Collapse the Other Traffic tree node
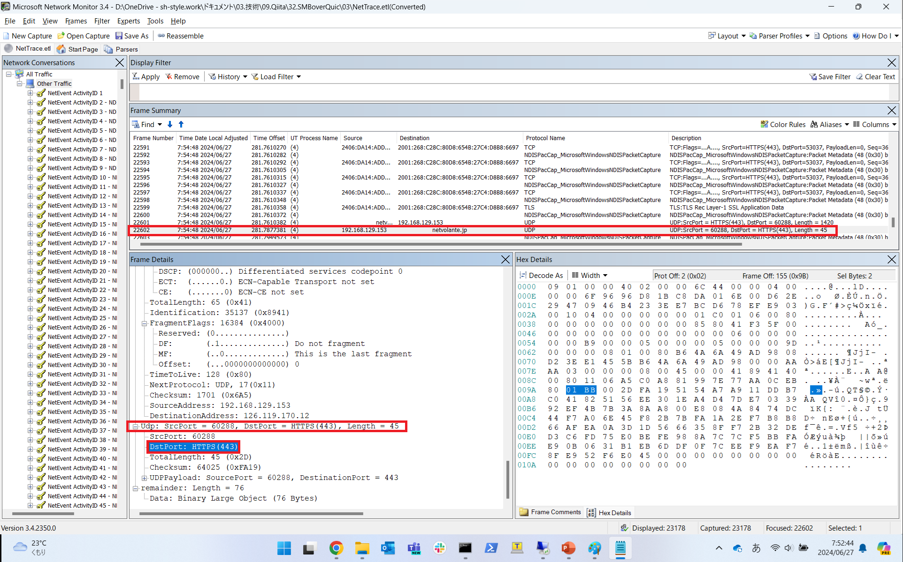 20,83
